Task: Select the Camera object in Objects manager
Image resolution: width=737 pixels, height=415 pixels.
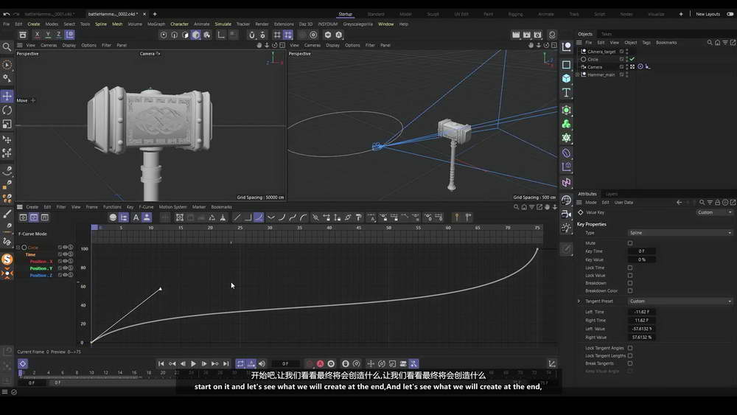Action: click(595, 67)
